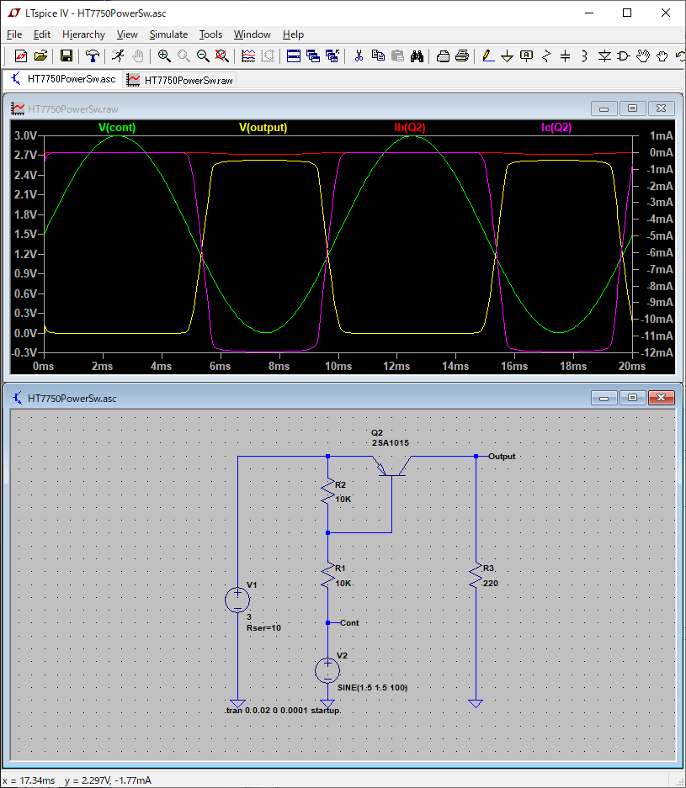Open the Simulate menu
This screenshot has height=788, width=686.
[168, 34]
